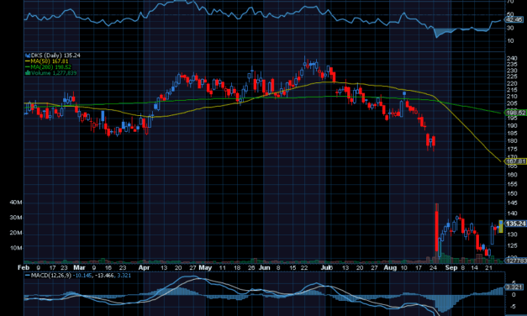The width and height of the screenshot is (527, 316).
Task: Select the MA(50) 167.81 legend text
Action: pos(50,61)
